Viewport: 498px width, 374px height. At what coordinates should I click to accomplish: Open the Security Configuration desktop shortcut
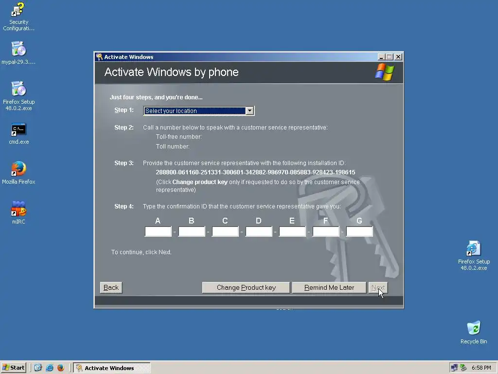coord(18,16)
